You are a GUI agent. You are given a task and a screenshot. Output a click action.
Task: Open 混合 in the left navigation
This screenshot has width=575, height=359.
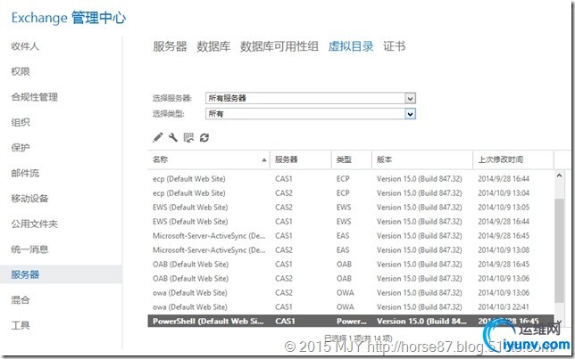(21, 300)
